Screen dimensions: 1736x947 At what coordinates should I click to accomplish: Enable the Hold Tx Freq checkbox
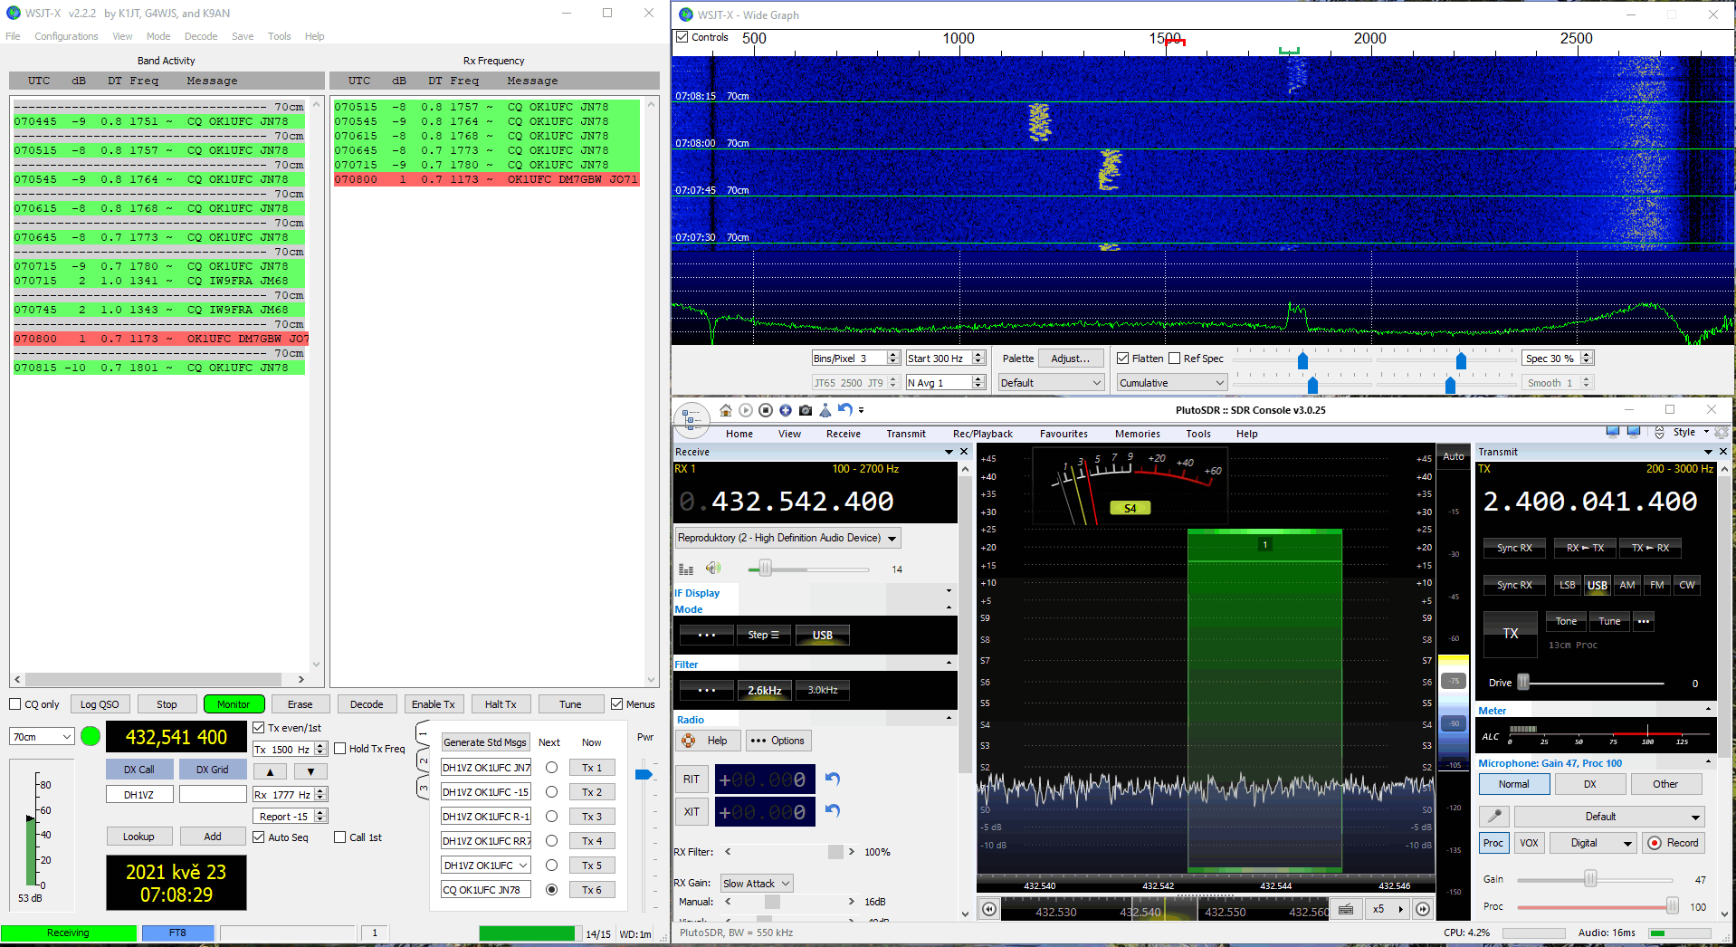pyautogui.click(x=340, y=749)
